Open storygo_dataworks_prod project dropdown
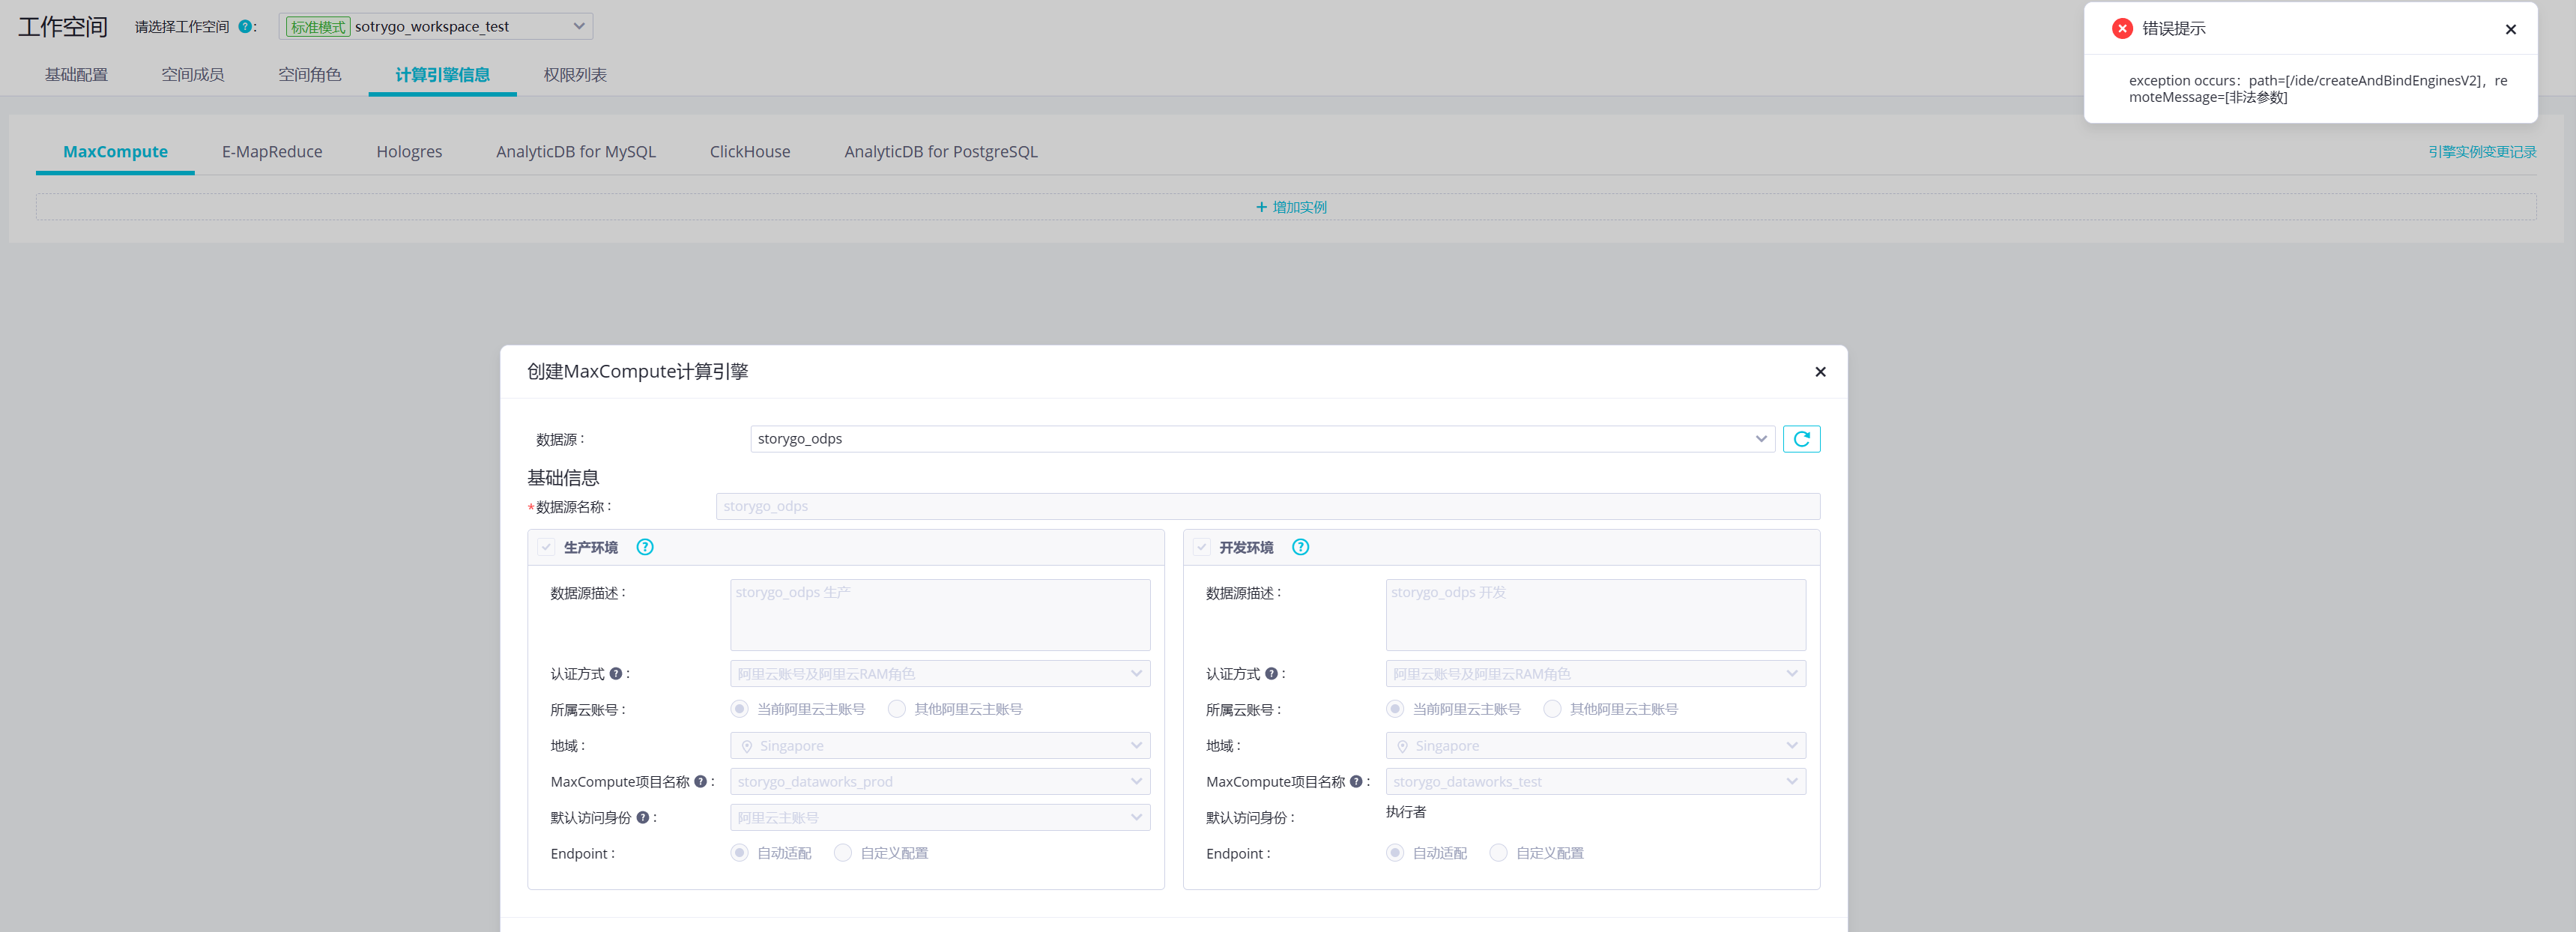 coord(940,782)
